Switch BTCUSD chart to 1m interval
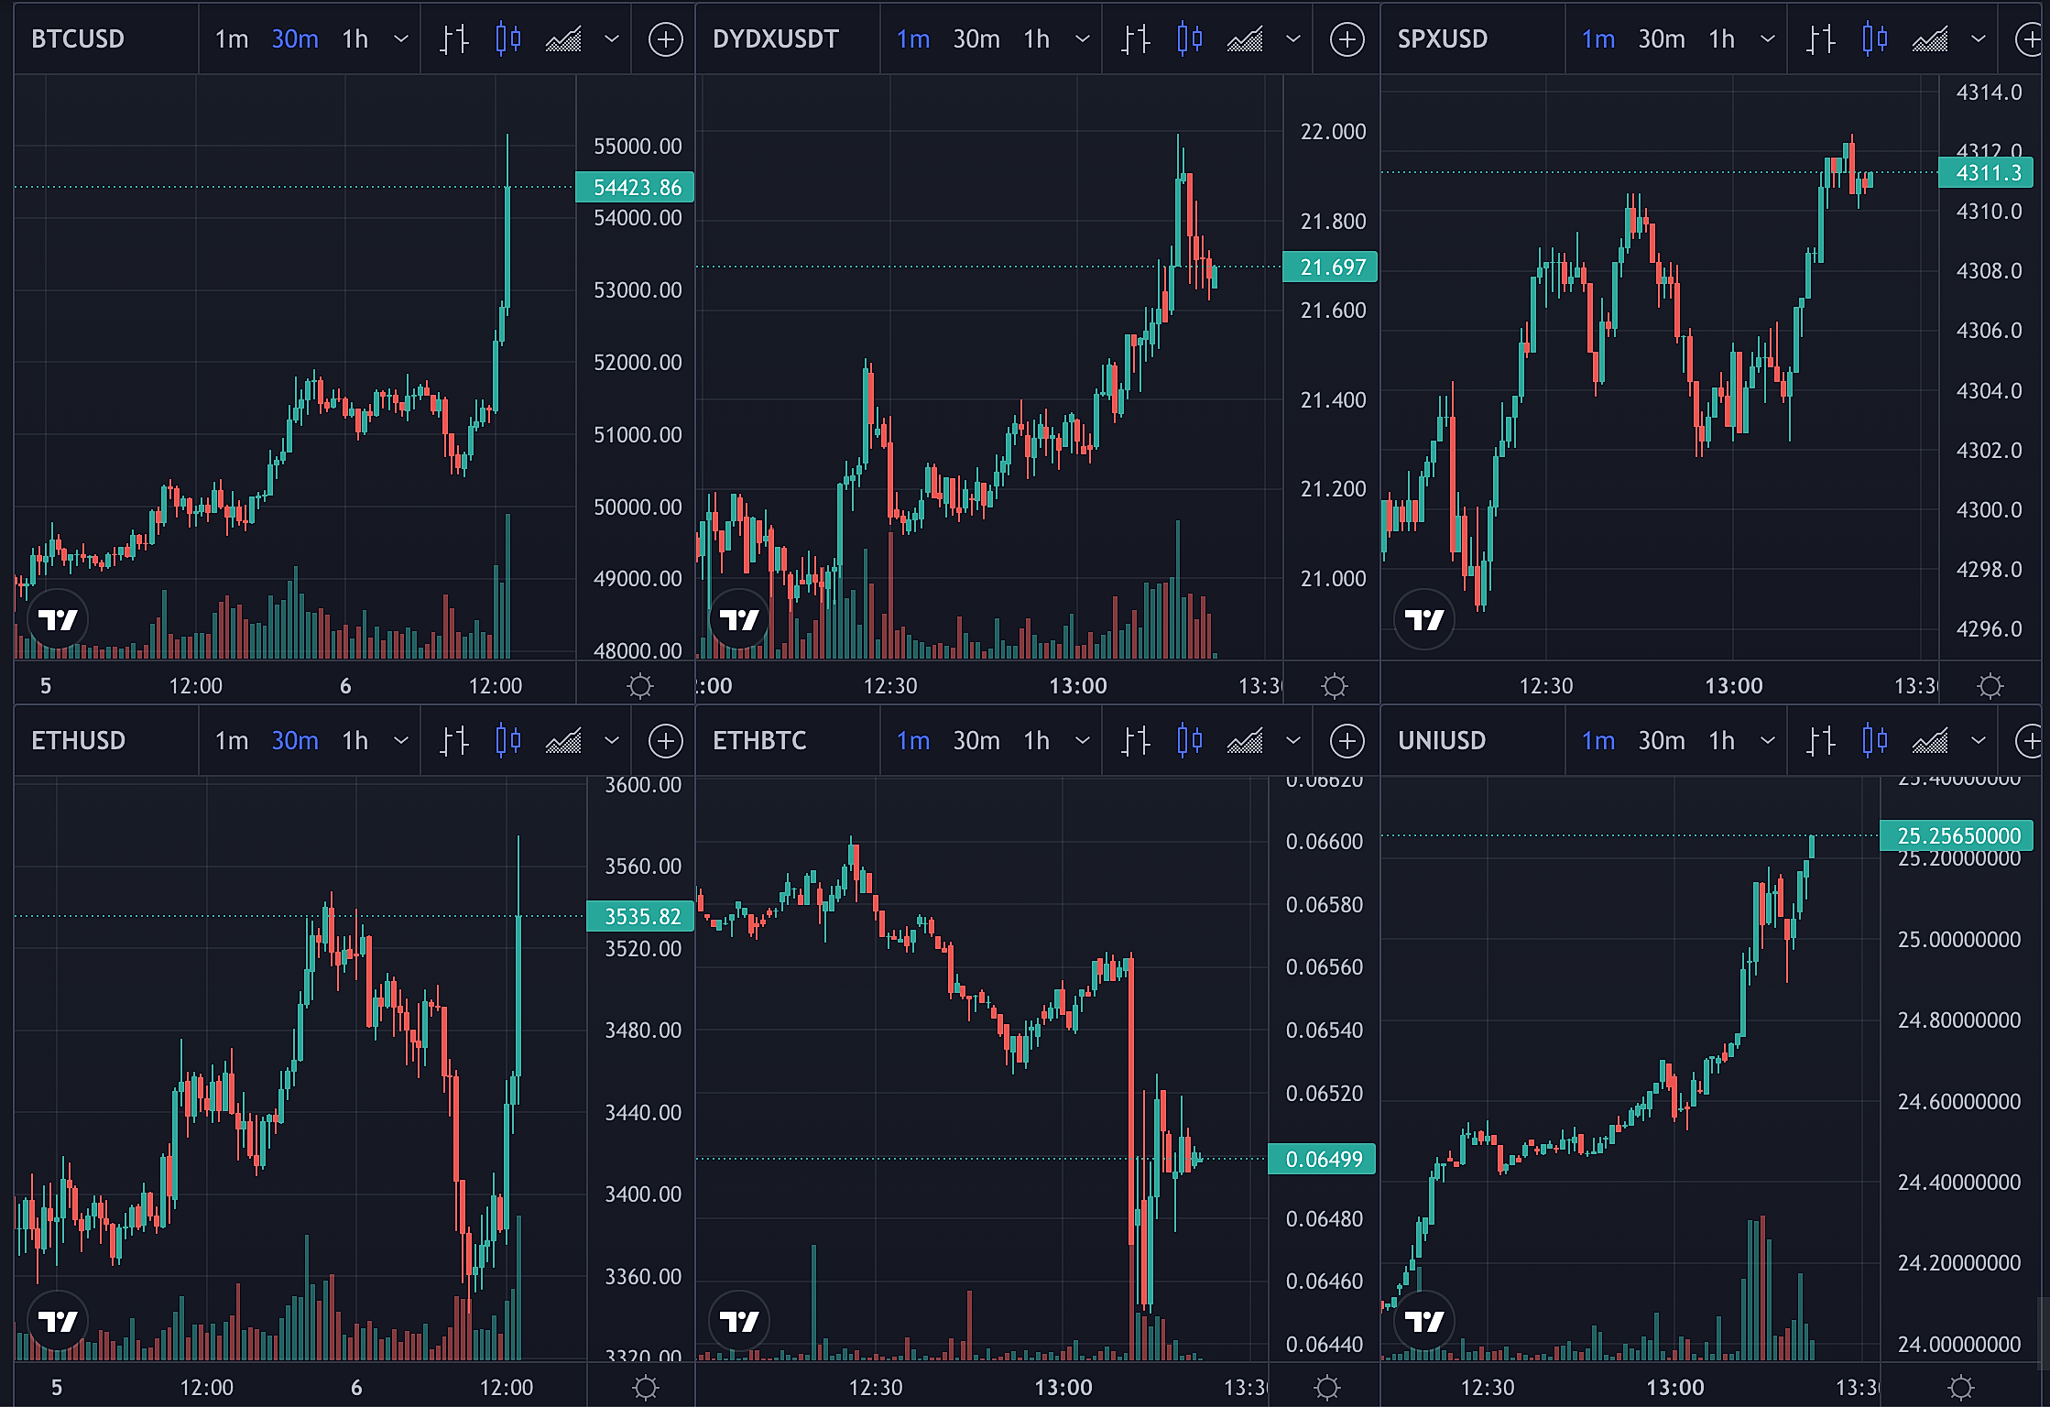Viewport: 2050px width, 1407px height. [x=232, y=39]
